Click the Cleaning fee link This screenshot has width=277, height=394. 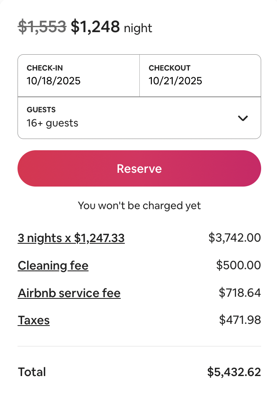click(x=53, y=265)
